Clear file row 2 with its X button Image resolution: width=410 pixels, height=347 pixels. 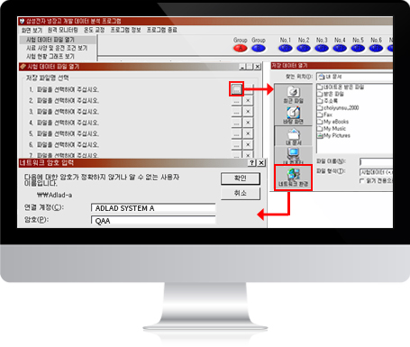click(248, 101)
